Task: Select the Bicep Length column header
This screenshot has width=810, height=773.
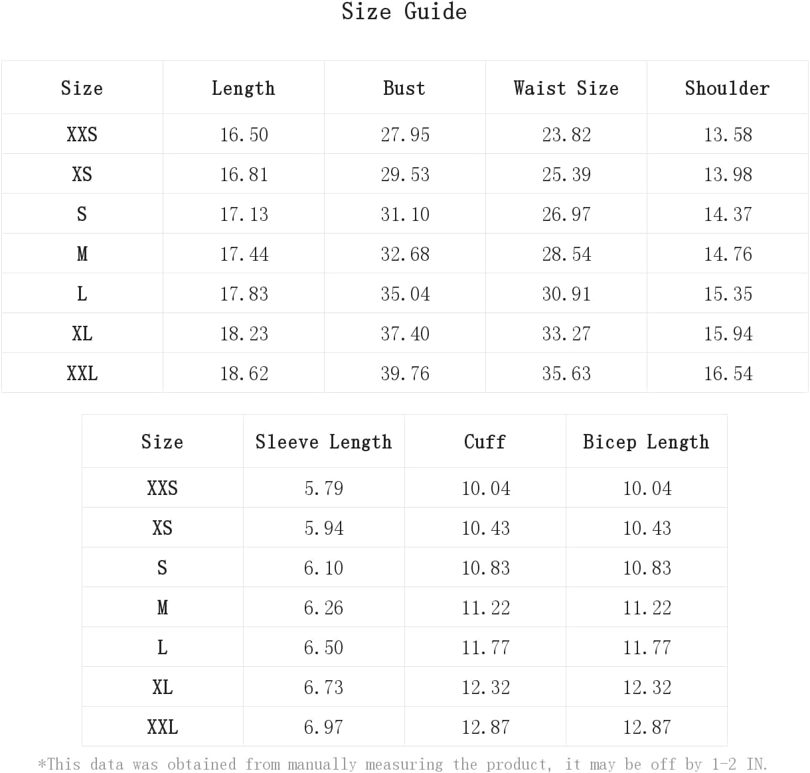Action: (x=647, y=442)
